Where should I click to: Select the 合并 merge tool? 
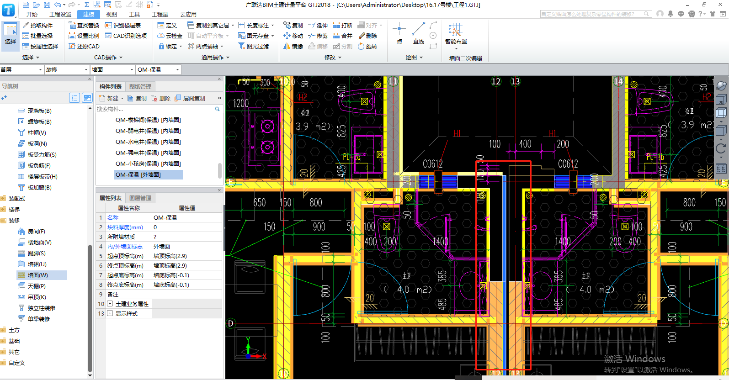pos(342,36)
